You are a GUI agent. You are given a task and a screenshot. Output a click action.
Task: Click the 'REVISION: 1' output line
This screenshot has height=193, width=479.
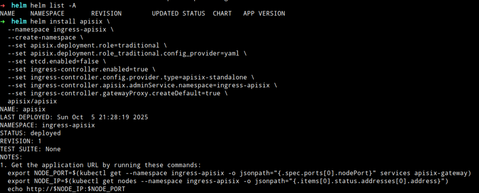[21, 141]
